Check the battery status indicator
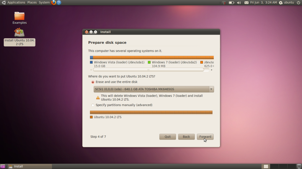 [x=231, y=3]
